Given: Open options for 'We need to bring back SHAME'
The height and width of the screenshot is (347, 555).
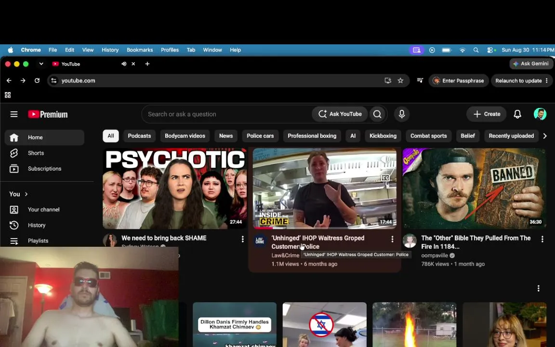Looking at the screenshot, I should tap(242, 239).
